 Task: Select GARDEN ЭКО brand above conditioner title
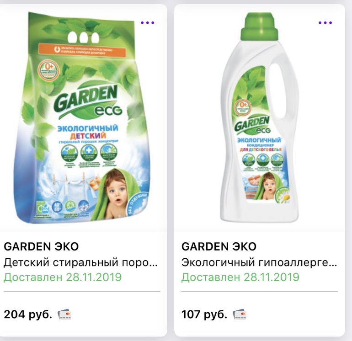click(219, 247)
